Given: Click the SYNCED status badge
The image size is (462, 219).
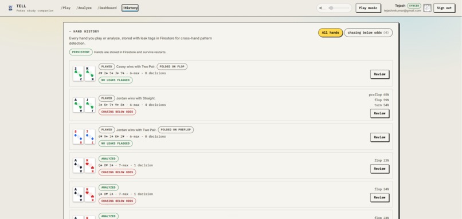Looking at the screenshot, I should pos(414,6).
